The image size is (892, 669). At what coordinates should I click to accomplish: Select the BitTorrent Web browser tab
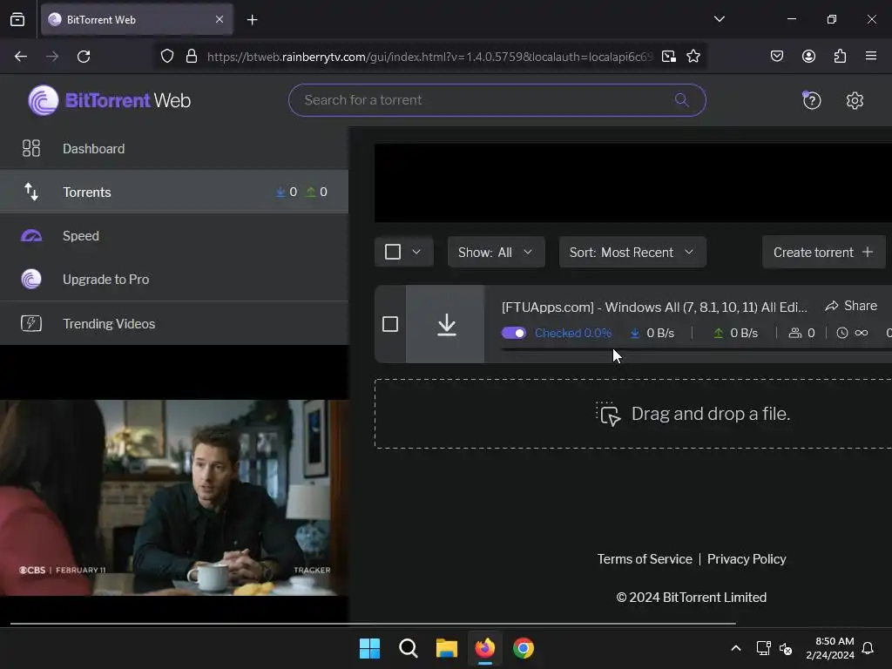(137, 20)
